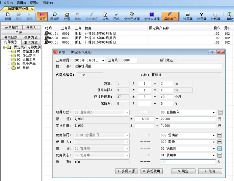Open the new 使用部门 dropdown showing 502 营销部
234x181 pixels.
[214, 135]
